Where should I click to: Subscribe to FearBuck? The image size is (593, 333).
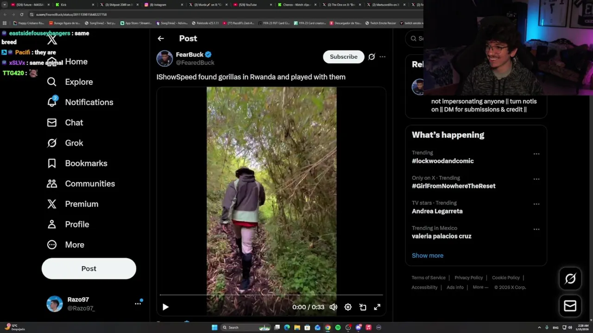tap(344, 56)
